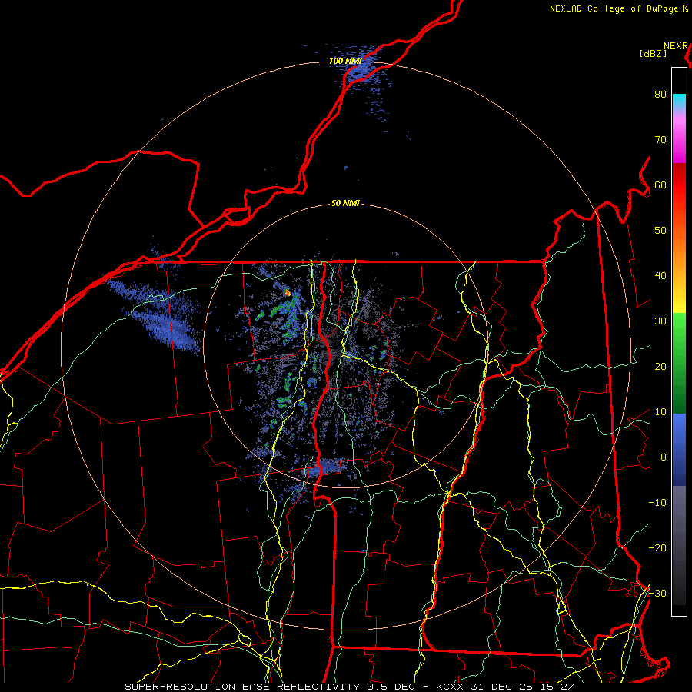The height and width of the screenshot is (692, 692).
Task: Click the red-orange high reflectivity echo core
Action: point(288,291)
